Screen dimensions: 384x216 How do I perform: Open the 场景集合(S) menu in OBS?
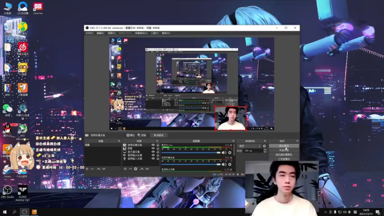(141, 33)
